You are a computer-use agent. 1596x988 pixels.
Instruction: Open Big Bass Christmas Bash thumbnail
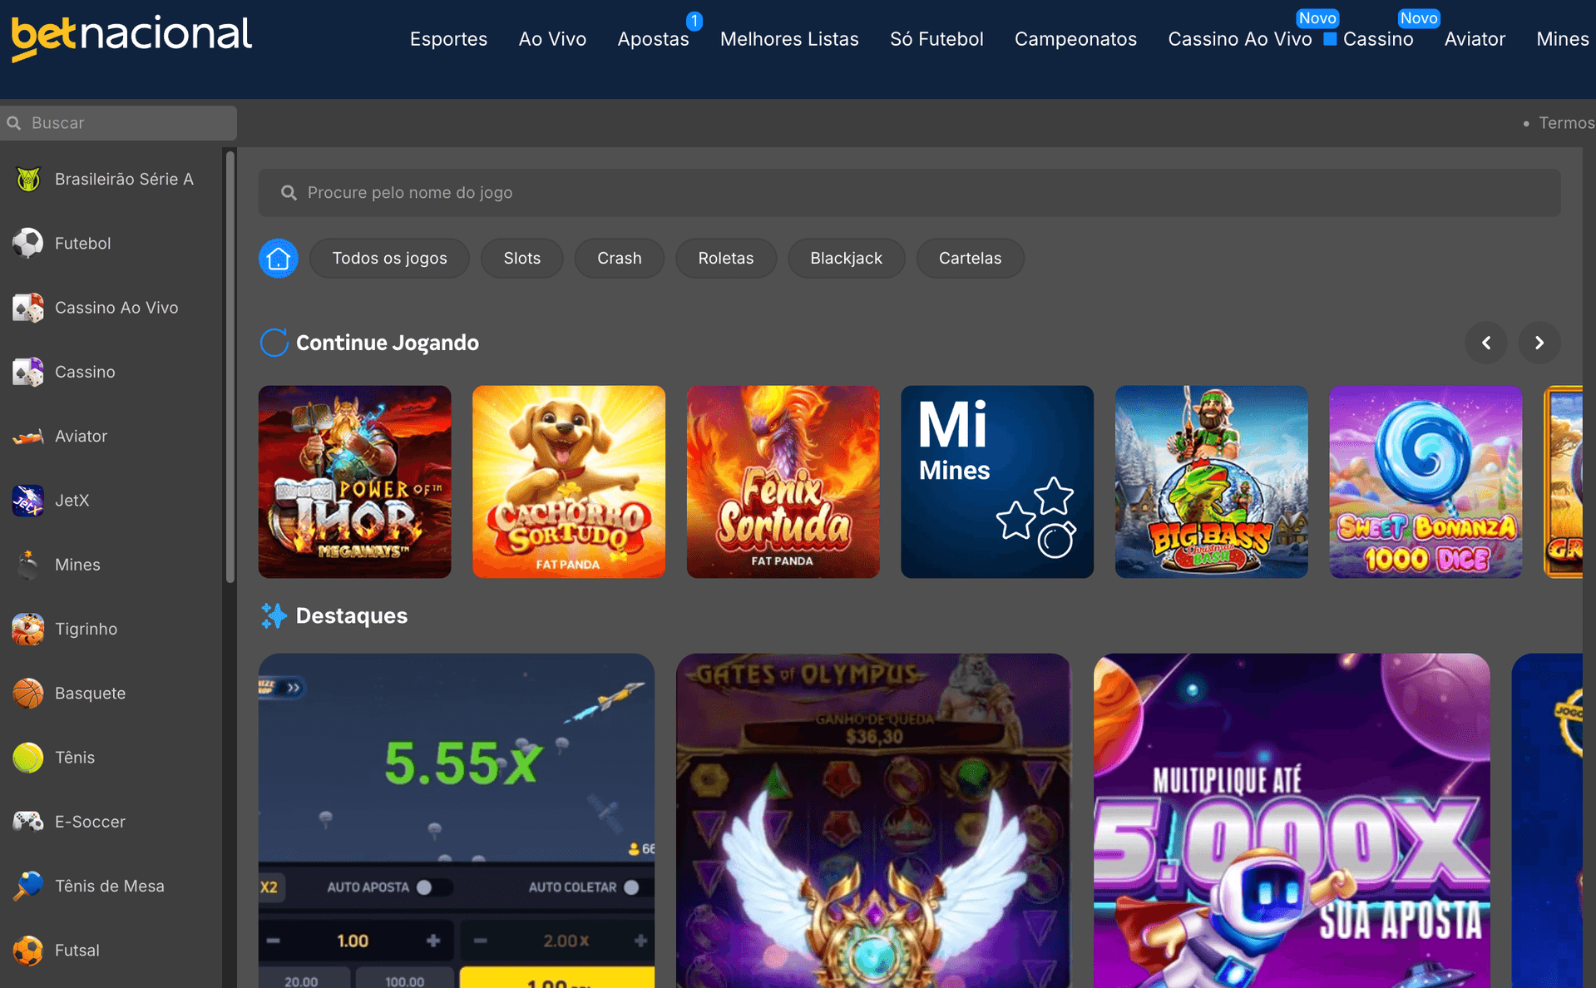1211,482
